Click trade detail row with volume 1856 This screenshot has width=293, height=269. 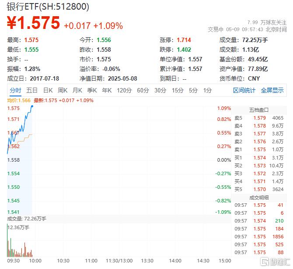tap(259, 237)
